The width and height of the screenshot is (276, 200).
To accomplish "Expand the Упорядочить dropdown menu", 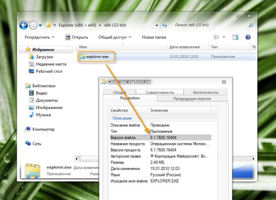I will tap(39, 37).
